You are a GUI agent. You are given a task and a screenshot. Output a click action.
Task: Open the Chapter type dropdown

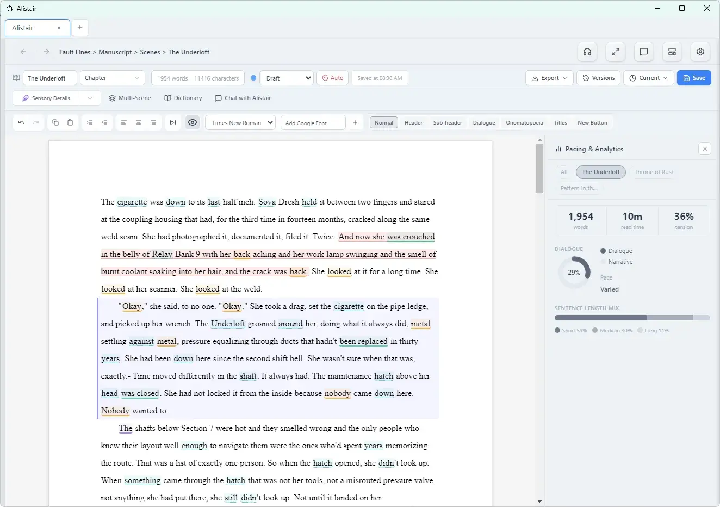click(x=113, y=78)
